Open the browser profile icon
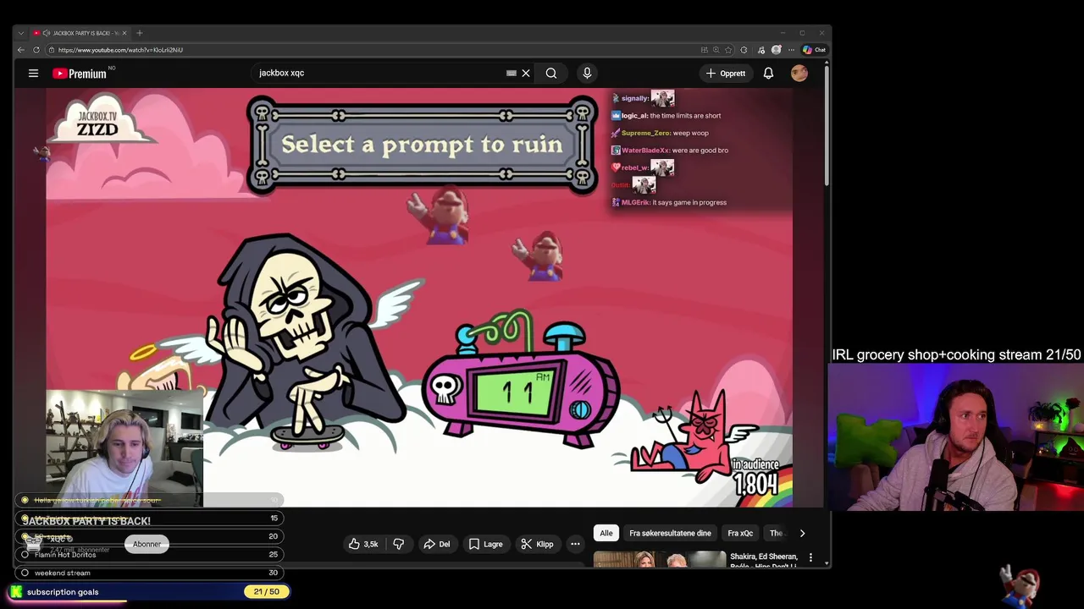 click(x=776, y=50)
